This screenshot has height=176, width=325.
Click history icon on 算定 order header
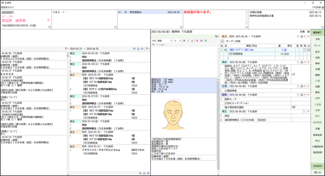(x=303, y=112)
